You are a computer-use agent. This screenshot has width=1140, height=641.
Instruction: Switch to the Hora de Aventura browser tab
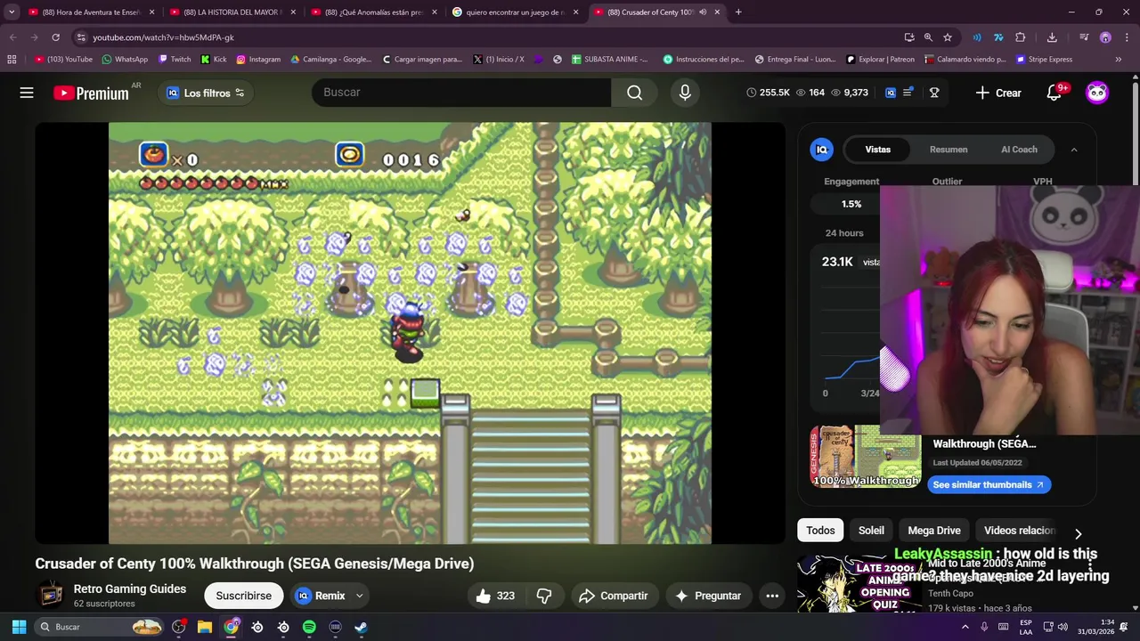click(x=92, y=12)
